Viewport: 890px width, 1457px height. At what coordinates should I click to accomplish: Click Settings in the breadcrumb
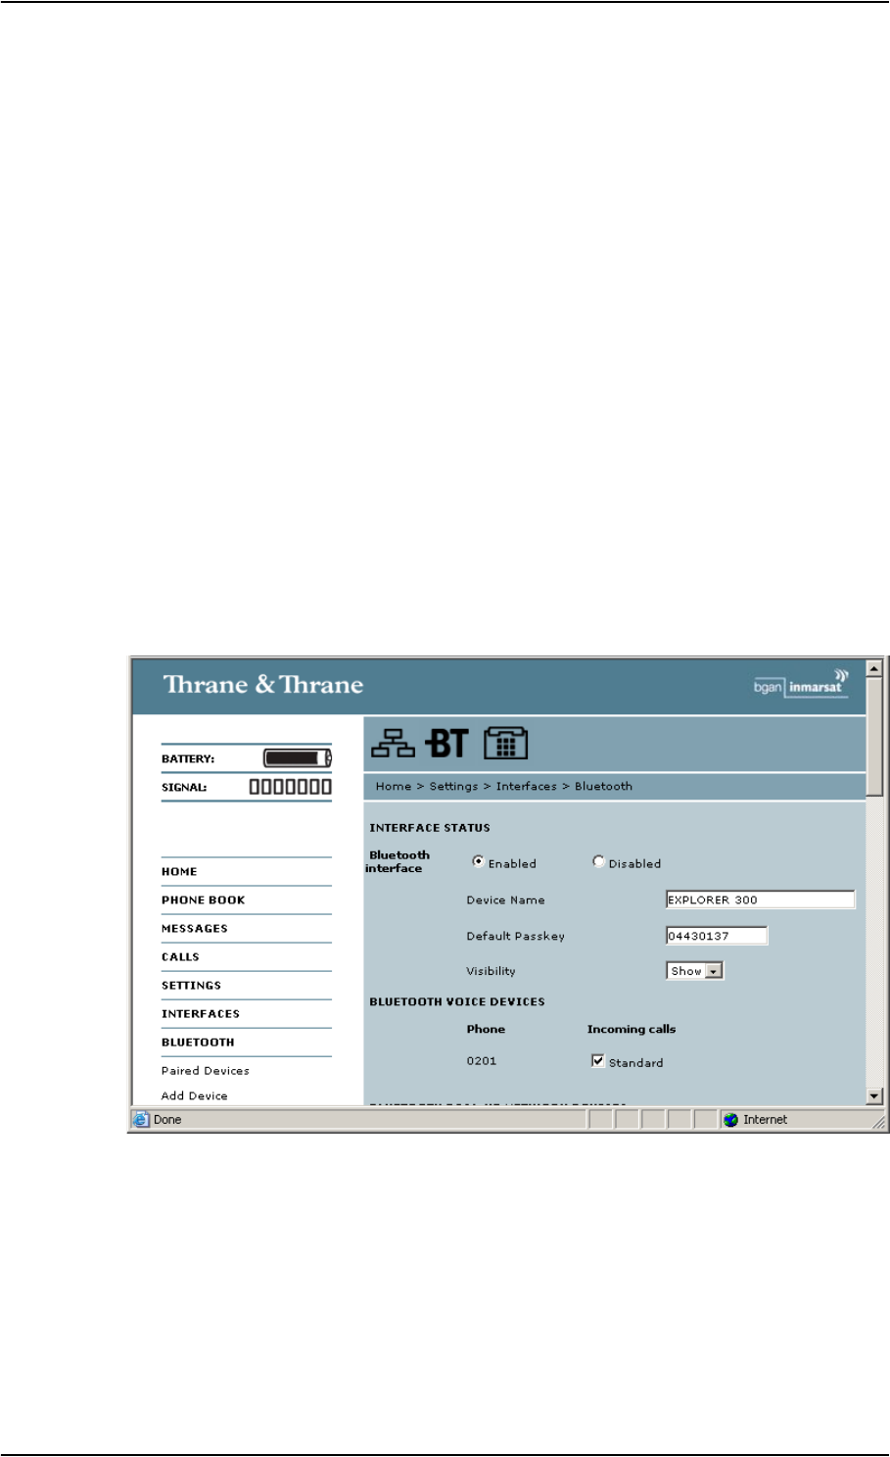point(454,787)
